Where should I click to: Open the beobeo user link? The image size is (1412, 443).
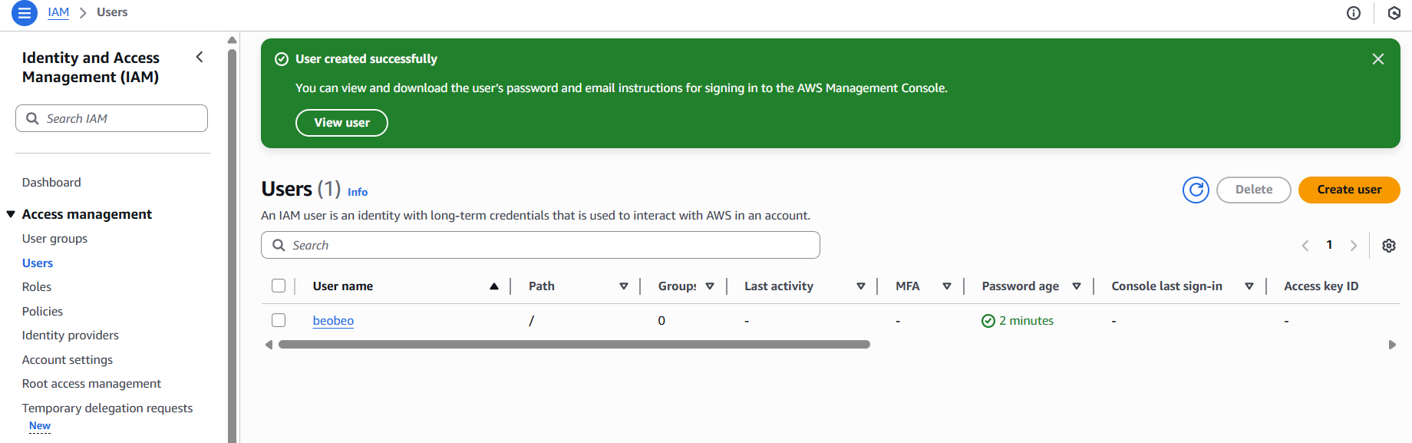pos(333,321)
